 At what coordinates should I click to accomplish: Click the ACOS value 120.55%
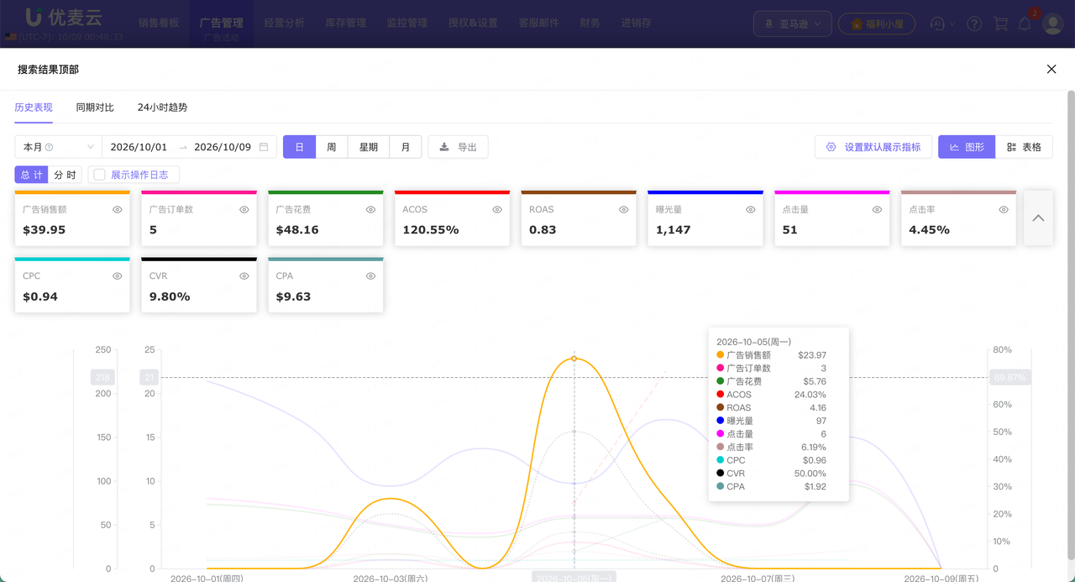click(x=431, y=230)
